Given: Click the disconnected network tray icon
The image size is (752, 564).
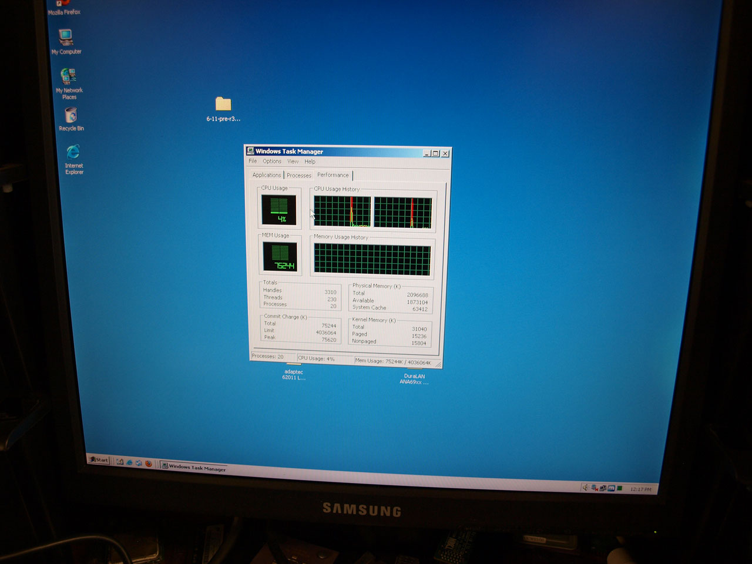Looking at the screenshot, I should pos(595,488).
